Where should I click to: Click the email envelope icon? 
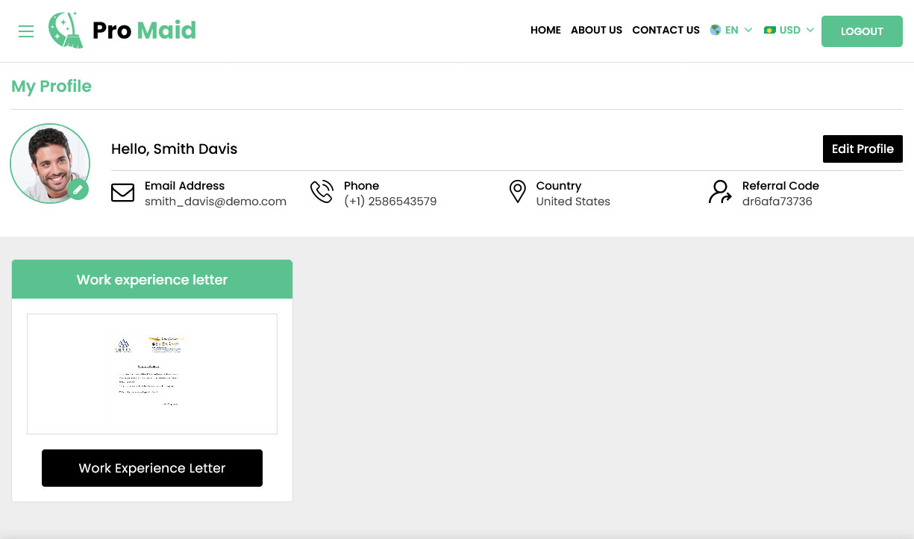[122, 193]
